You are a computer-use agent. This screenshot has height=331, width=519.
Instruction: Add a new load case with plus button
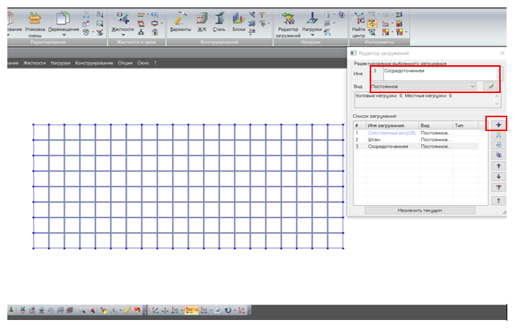(499, 124)
